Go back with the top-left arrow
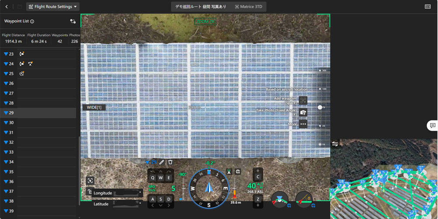The height and width of the screenshot is (219, 438). point(7,7)
